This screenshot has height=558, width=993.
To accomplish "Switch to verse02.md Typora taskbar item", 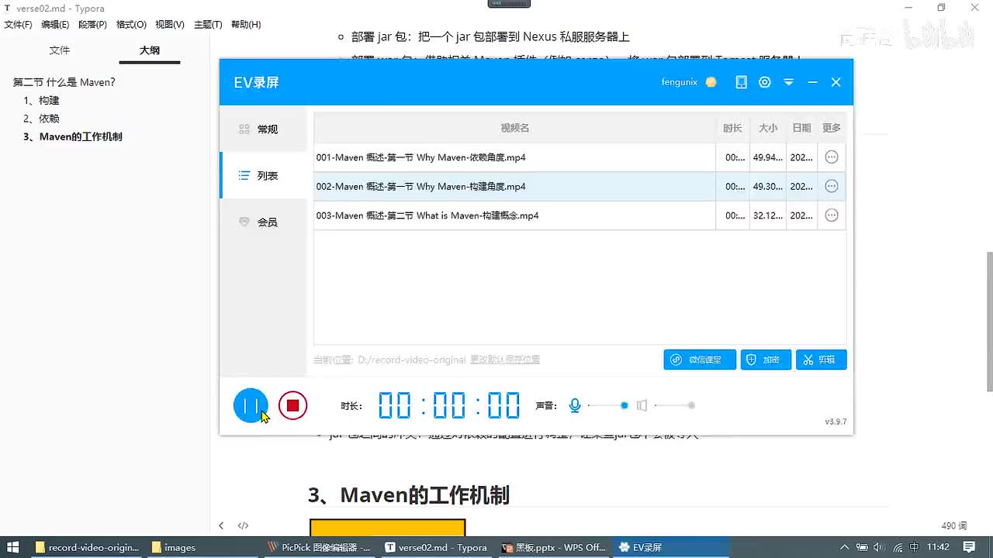I will [x=437, y=547].
